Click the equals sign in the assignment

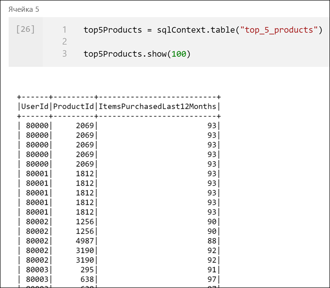(x=149, y=30)
